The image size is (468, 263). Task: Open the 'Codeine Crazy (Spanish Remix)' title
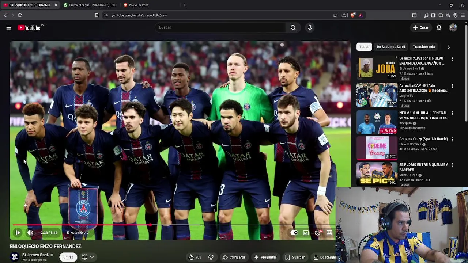pos(423,139)
